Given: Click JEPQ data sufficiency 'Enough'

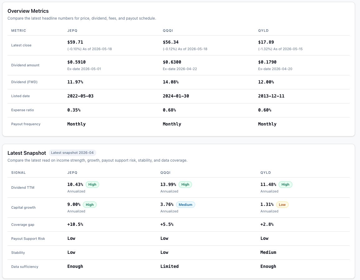Looking at the screenshot, I should (x=75, y=266).
